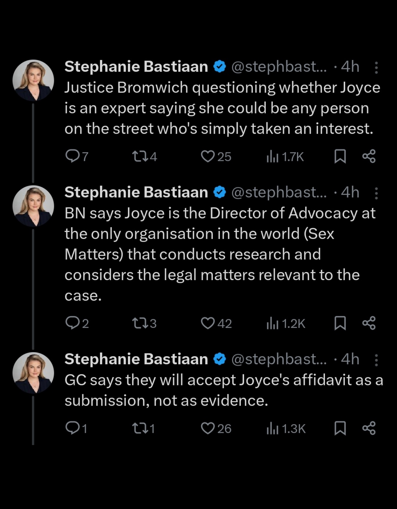397x509 pixels.
Task: Like the tweet with 42 likes
Action: click(216, 323)
